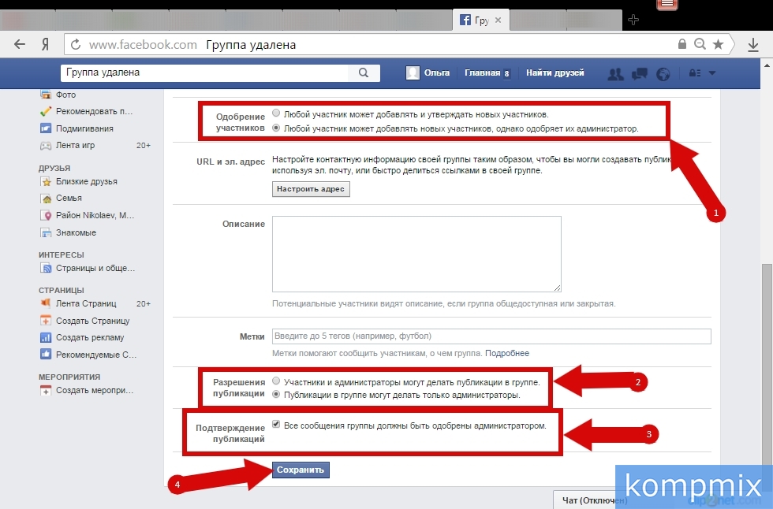Screen dimensions: 773x509
Task: Open the Подробнее link under tags
Action: pyautogui.click(x=507, y=353)
